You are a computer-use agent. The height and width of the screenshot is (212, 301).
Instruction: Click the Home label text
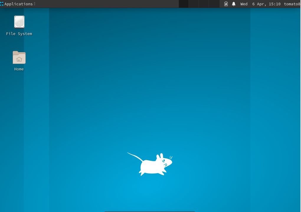(x=19, y=69)
